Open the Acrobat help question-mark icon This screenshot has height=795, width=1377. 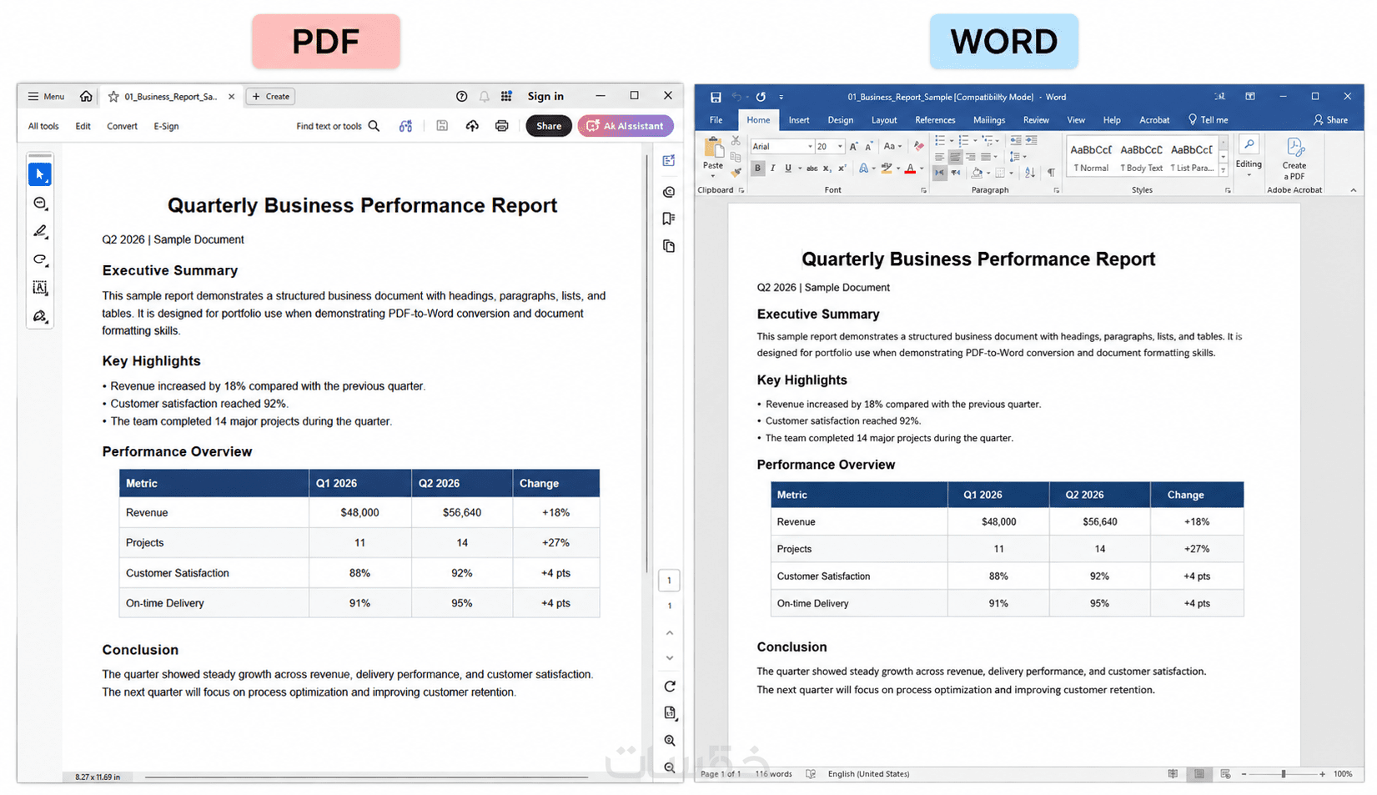pos(461,96)
